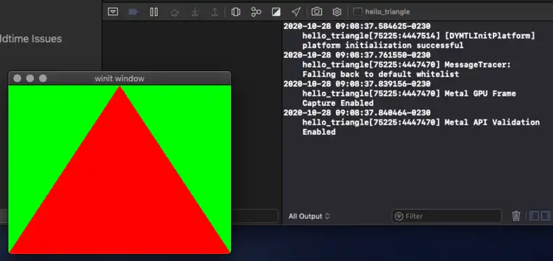Open the All Output dropdown
Image resolution: width=553 pixels, height=261 pixels.
pyautogui.click(x=309, y=216)
